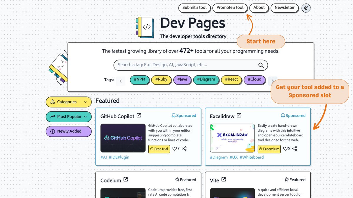The height and width of the screenshot is (198, 353).
Task: Click the GitHub Copilot card title
Action: point(117,116)
